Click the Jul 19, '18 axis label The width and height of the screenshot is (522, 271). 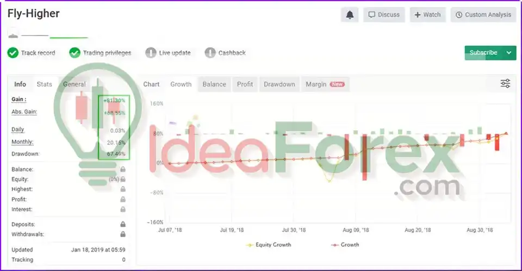(232, 230)
